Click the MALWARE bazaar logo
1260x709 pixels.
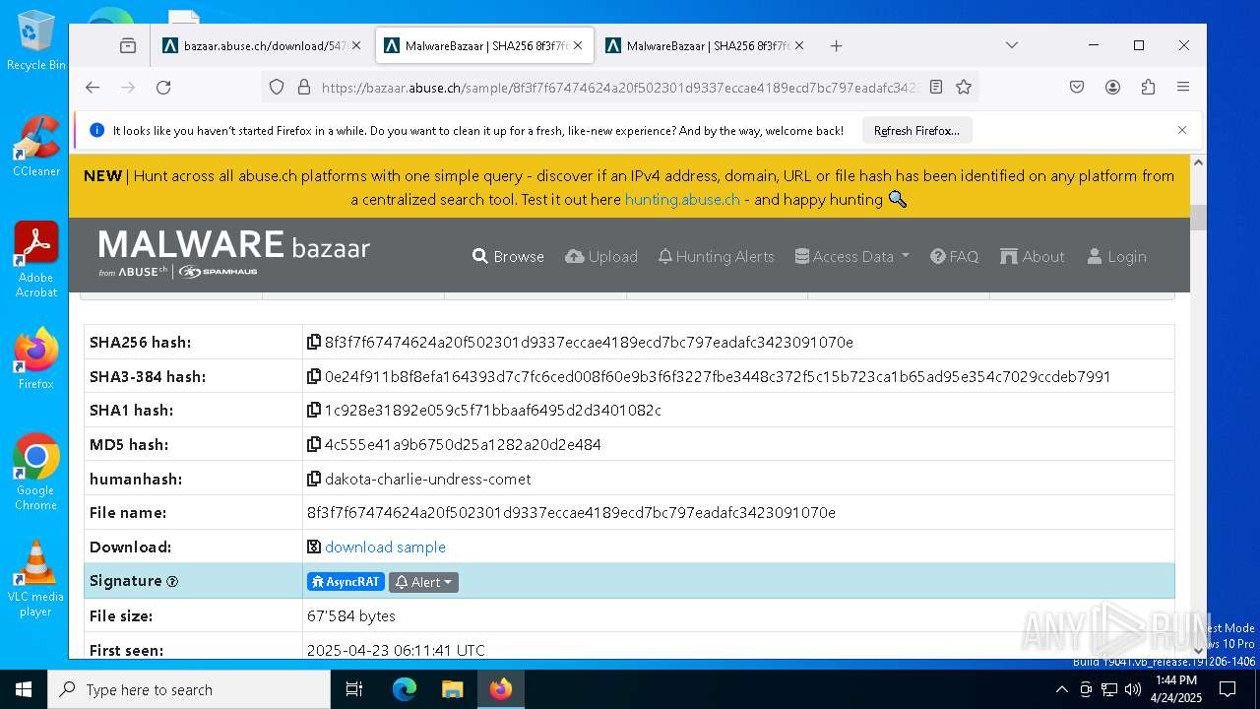tap(234, 254)
